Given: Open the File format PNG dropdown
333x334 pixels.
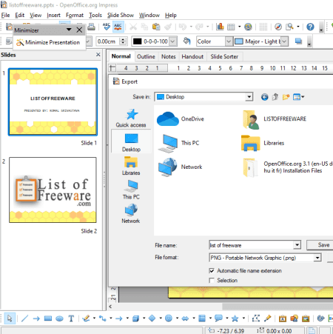Looking at the screenshot, I should click(317, 258).
